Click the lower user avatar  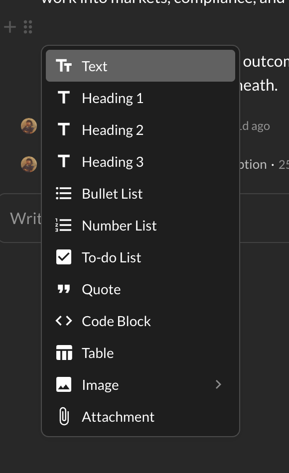click(x=29, y=164)
